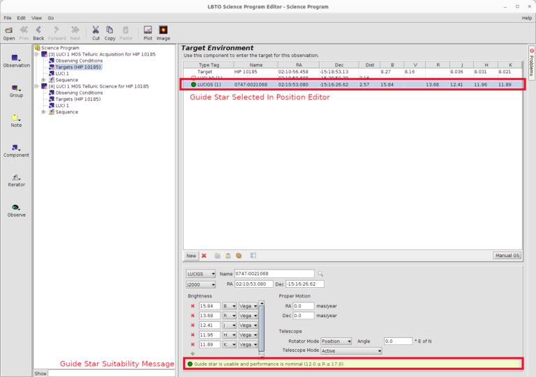Viewport: 536px width, 377px height.
Task: Open the Help menu
Action: pos(526,17)
